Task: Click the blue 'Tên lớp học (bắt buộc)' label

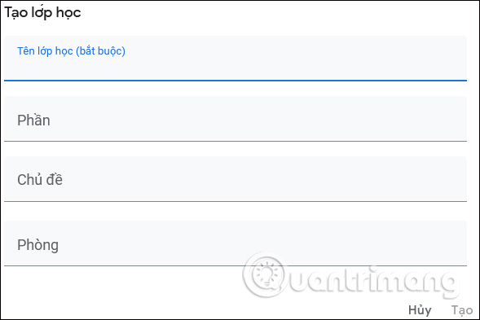Action: click(x=71, y=51)
